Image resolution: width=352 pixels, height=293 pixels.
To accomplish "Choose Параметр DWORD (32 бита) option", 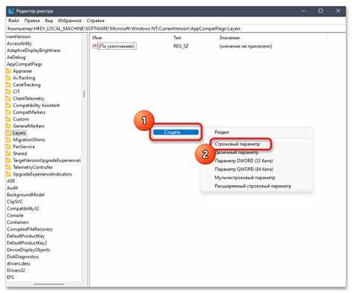I will pos(244,161).
